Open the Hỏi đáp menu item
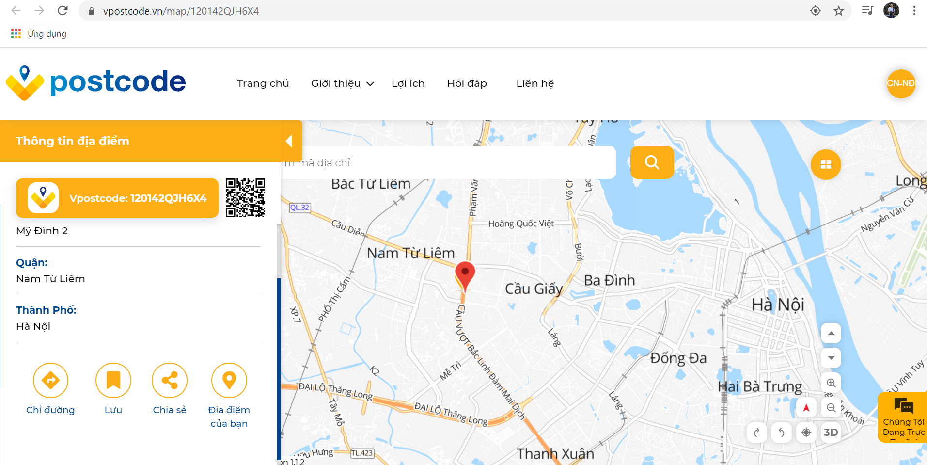This screenshot has width=927, height=465. [467, 83]
